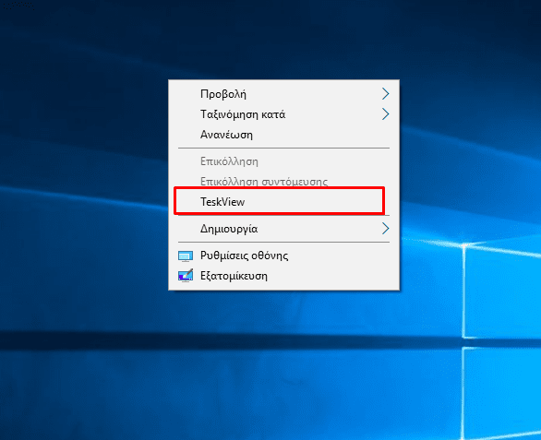Expand the Ταξινόμηση κατά submenu chevron
Viewport: 541px width, 440px height.
coord(385,114)
